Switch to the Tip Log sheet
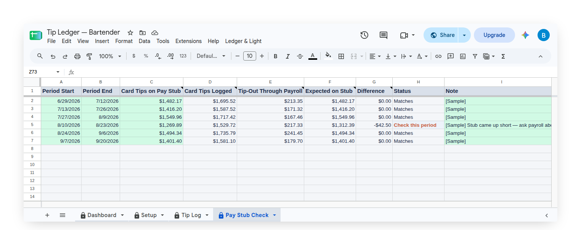581x230 pixels. 191,215
